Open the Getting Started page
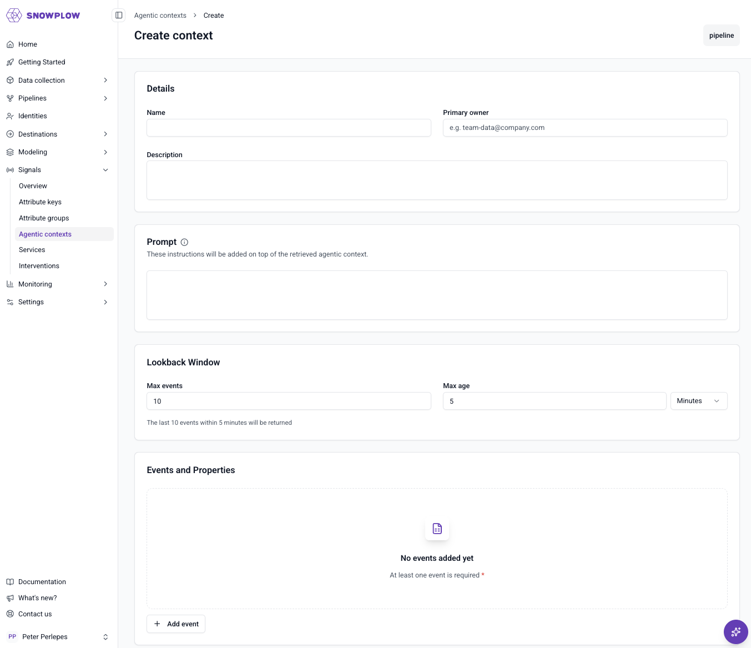The image size is (751, 648). (x=42, y=62)
